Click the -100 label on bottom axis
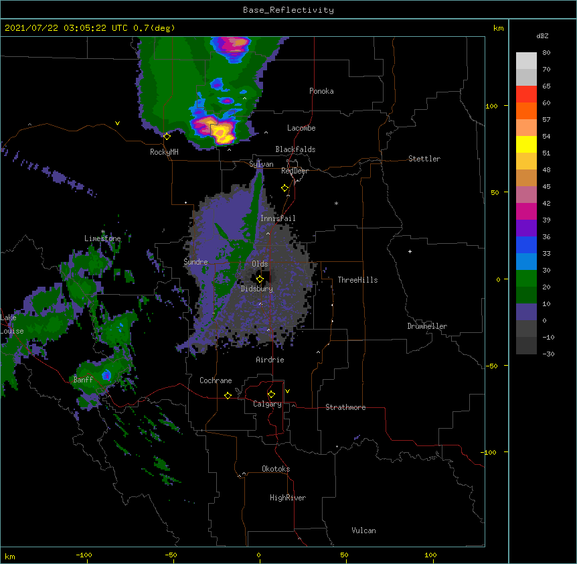 pyautogui.click(x=84, y=555)
